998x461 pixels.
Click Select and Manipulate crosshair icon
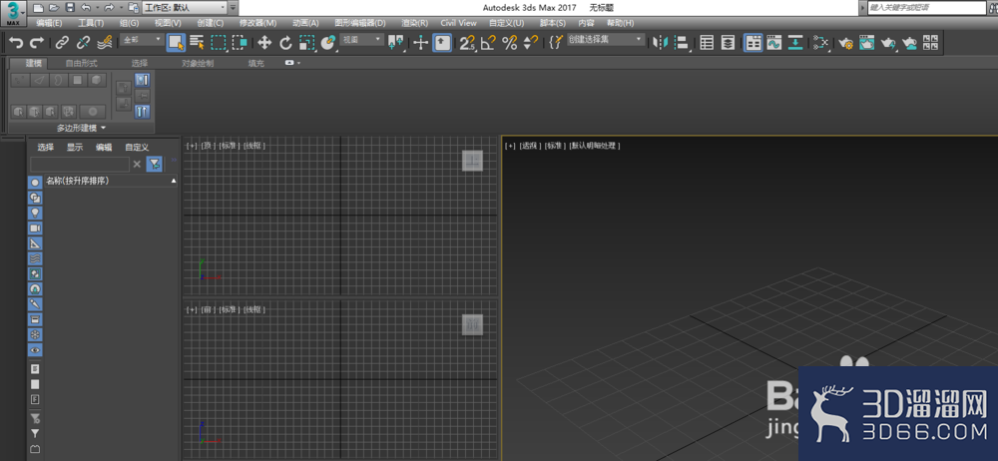420,43
